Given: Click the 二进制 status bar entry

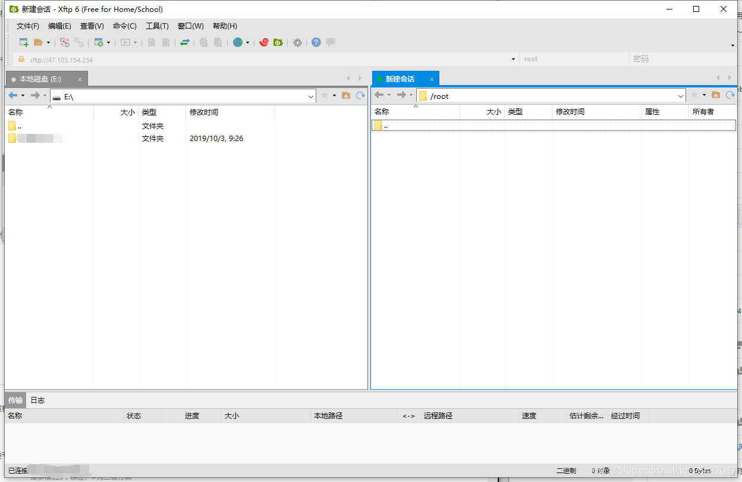Looking at the screenshot, I should tap(566, 471).
